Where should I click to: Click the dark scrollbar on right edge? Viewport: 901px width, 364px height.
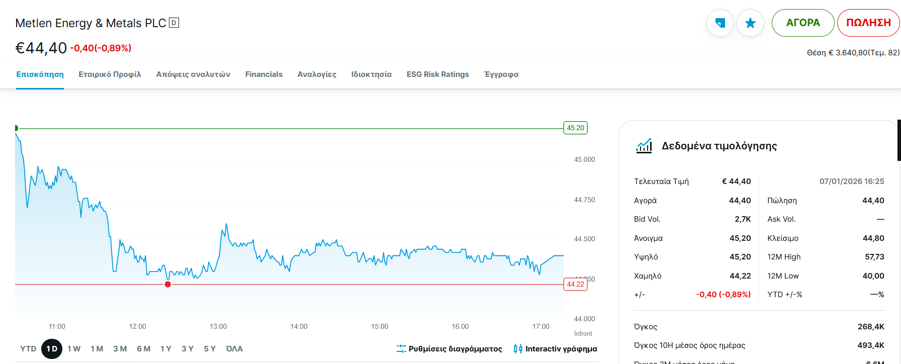click(x=899, y=141)
